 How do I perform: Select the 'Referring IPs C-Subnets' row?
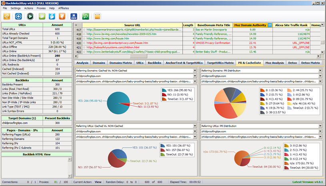36,148
